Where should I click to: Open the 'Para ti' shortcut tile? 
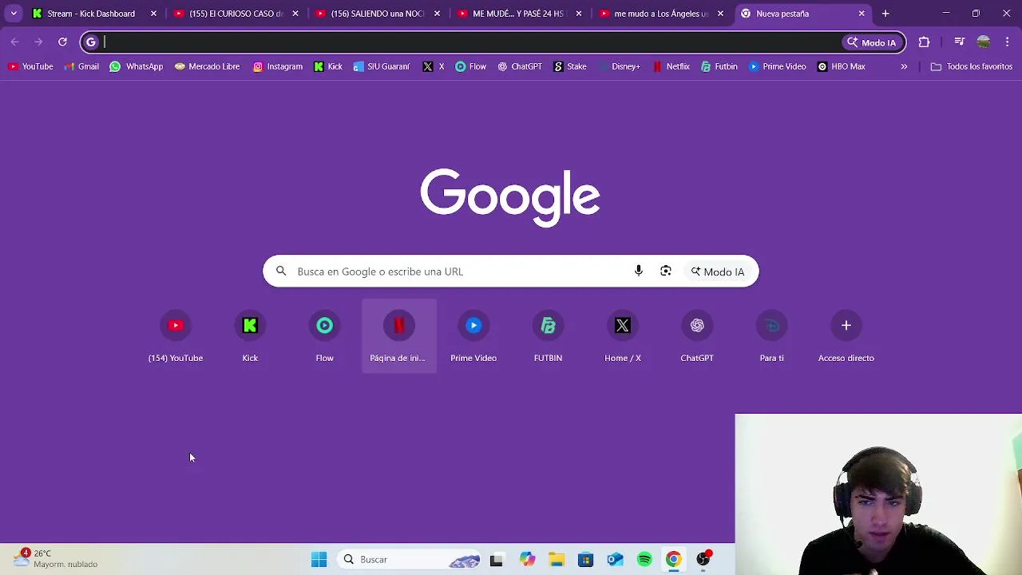pos(771,336)
